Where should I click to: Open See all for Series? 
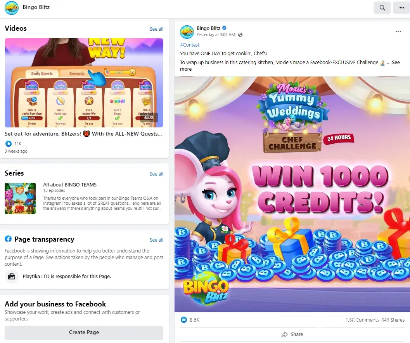pos(156,174)
